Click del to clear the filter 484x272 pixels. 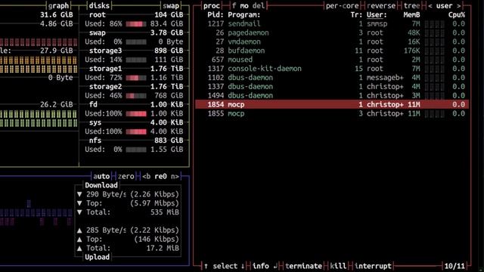point(259,6)
